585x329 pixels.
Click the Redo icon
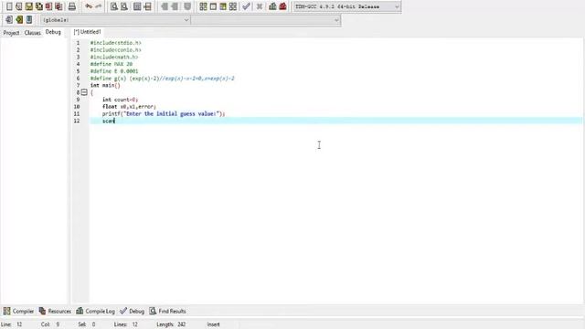click(x=98, y=6)
